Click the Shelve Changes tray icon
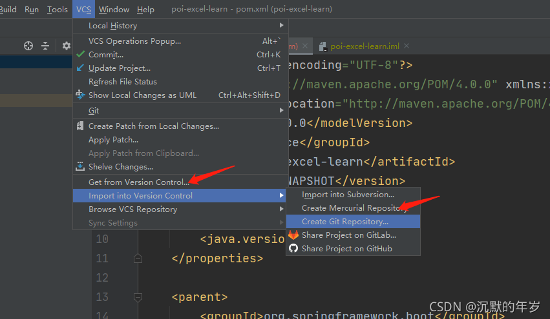The image size is (550, 319). [x=80, y=166]
